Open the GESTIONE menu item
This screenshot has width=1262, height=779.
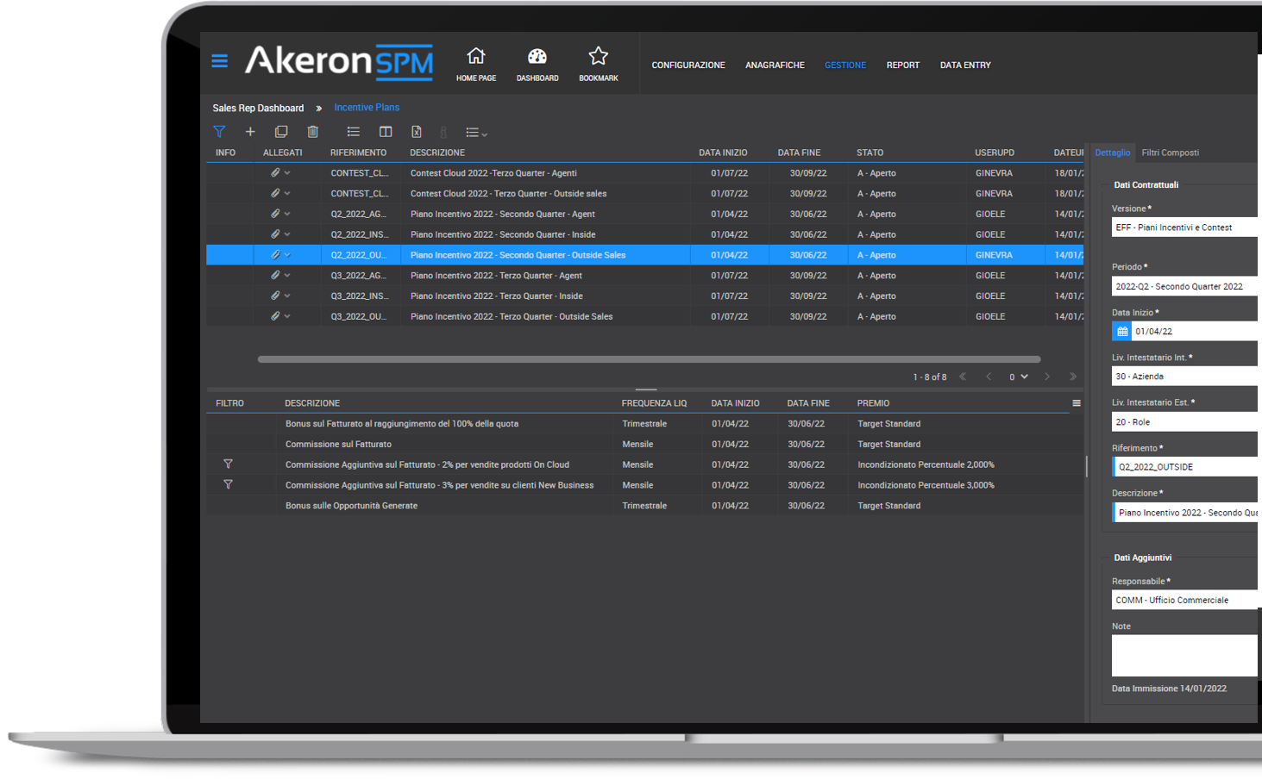pos(844,65)
